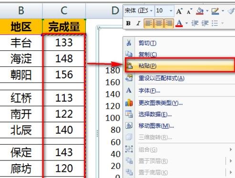Select the 地区 header cell
Image resolution: width=235 pixels, height=178 pixels.
click(21, 27)
